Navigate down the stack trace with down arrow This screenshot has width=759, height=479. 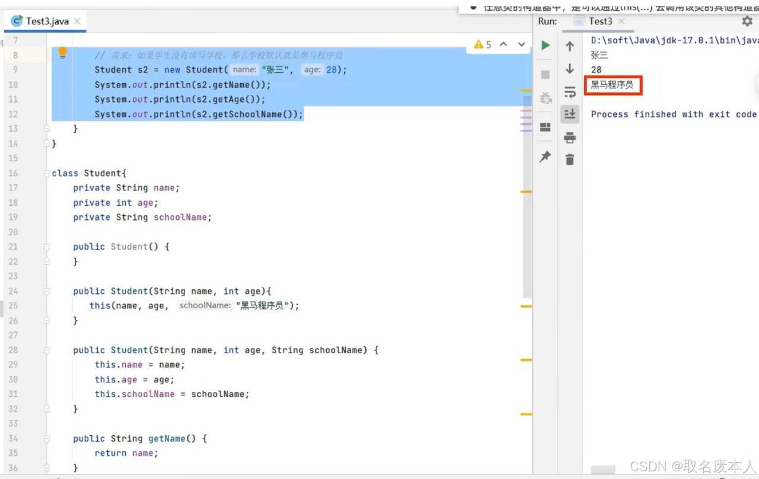[x=570, y=69]
